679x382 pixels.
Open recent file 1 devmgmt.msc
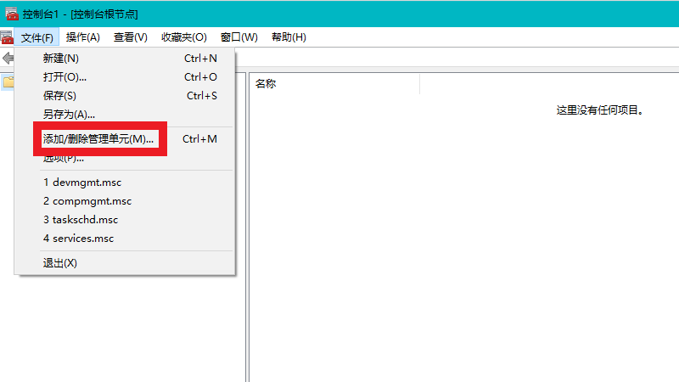(83, 183)
